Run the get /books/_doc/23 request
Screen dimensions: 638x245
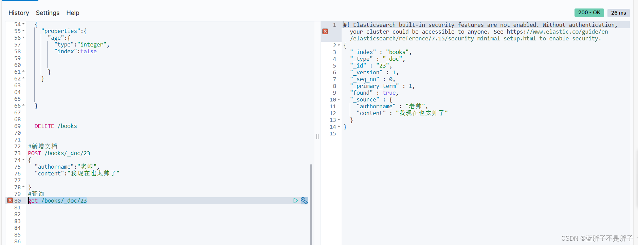(295, 201)
